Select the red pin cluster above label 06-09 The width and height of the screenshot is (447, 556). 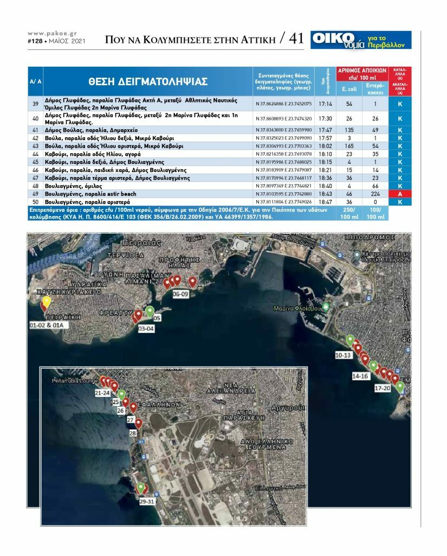pos(177,281)
